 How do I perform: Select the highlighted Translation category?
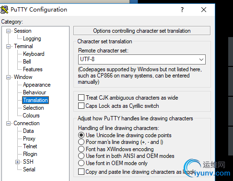coord(35,100)
